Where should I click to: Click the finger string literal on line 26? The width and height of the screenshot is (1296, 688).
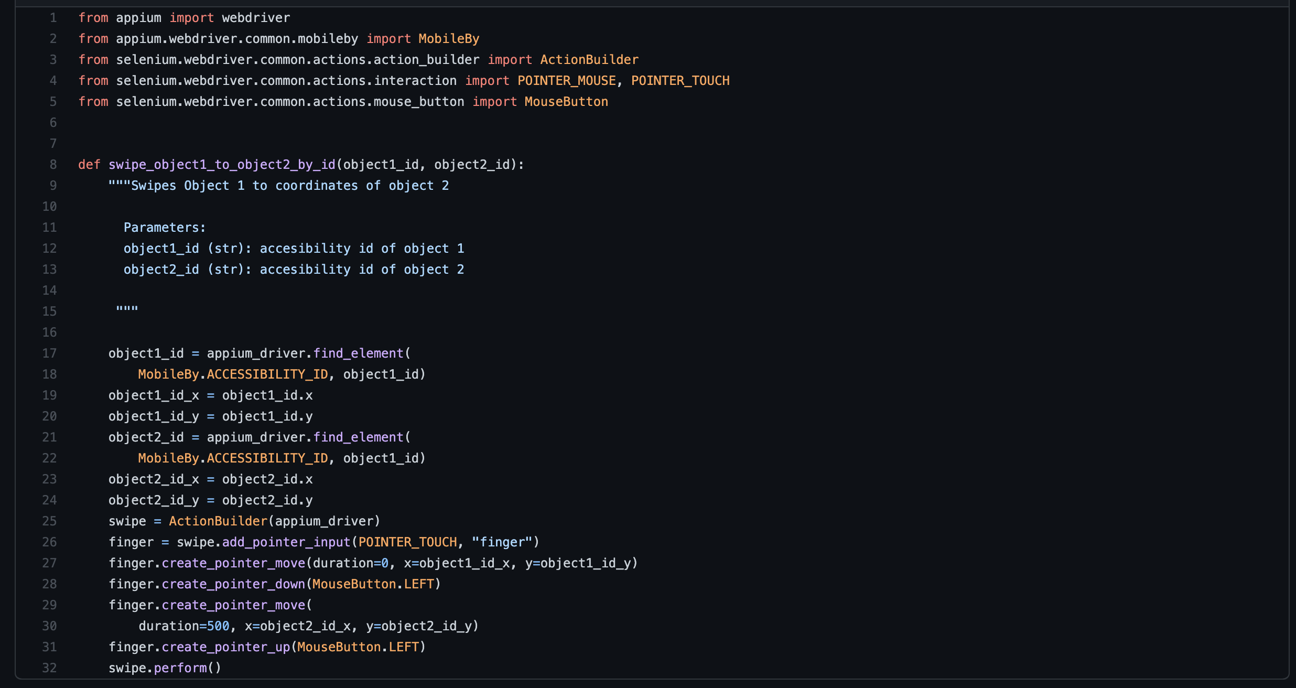503,542
